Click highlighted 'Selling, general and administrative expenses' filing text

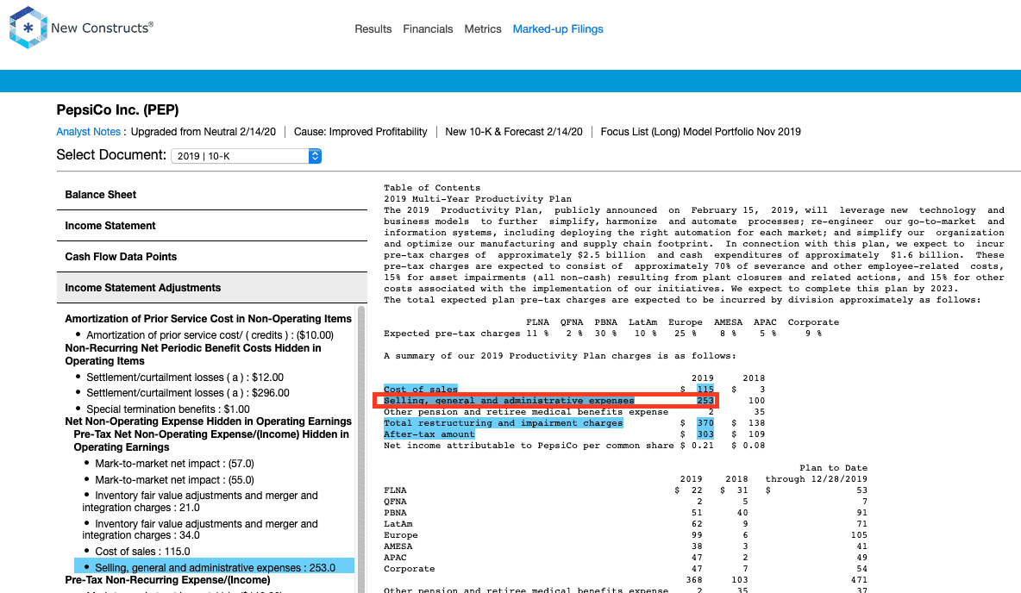[x=509, y=400]
